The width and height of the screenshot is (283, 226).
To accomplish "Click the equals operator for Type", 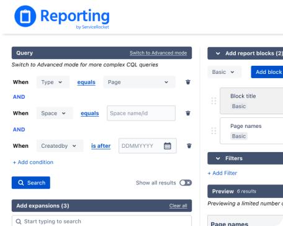I will point(86,82).
